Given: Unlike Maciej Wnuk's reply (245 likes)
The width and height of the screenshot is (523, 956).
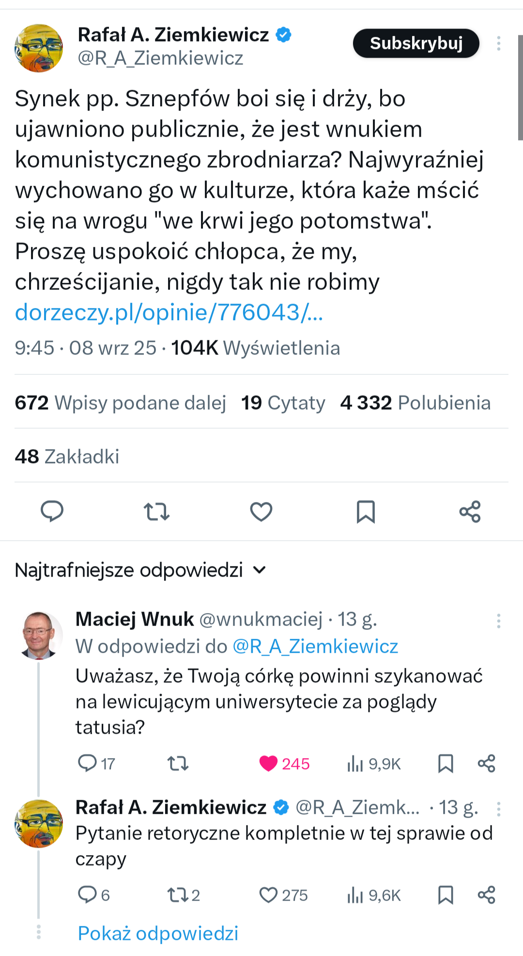Looking at the screenshot, I should (269, 763).
